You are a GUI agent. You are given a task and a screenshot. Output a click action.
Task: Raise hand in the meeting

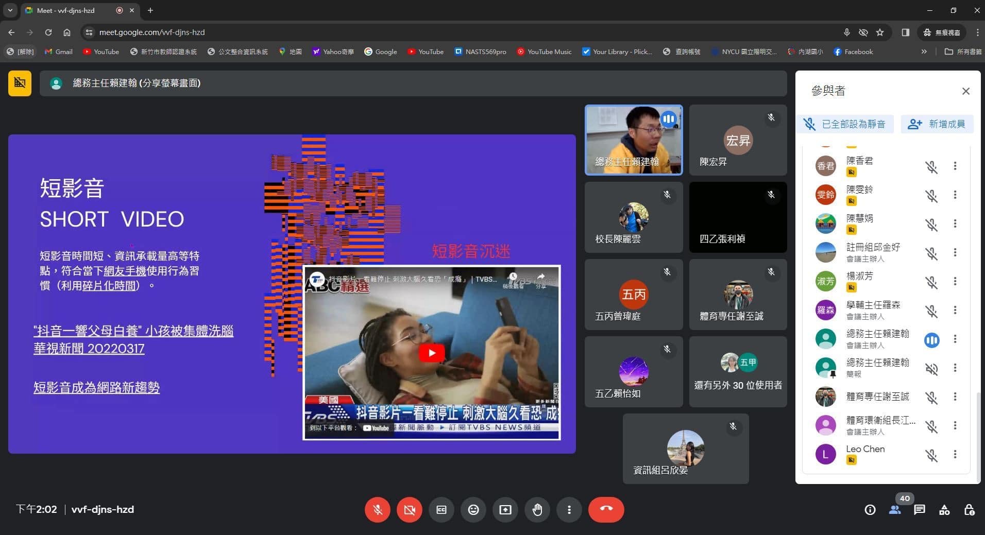point(537,510)
